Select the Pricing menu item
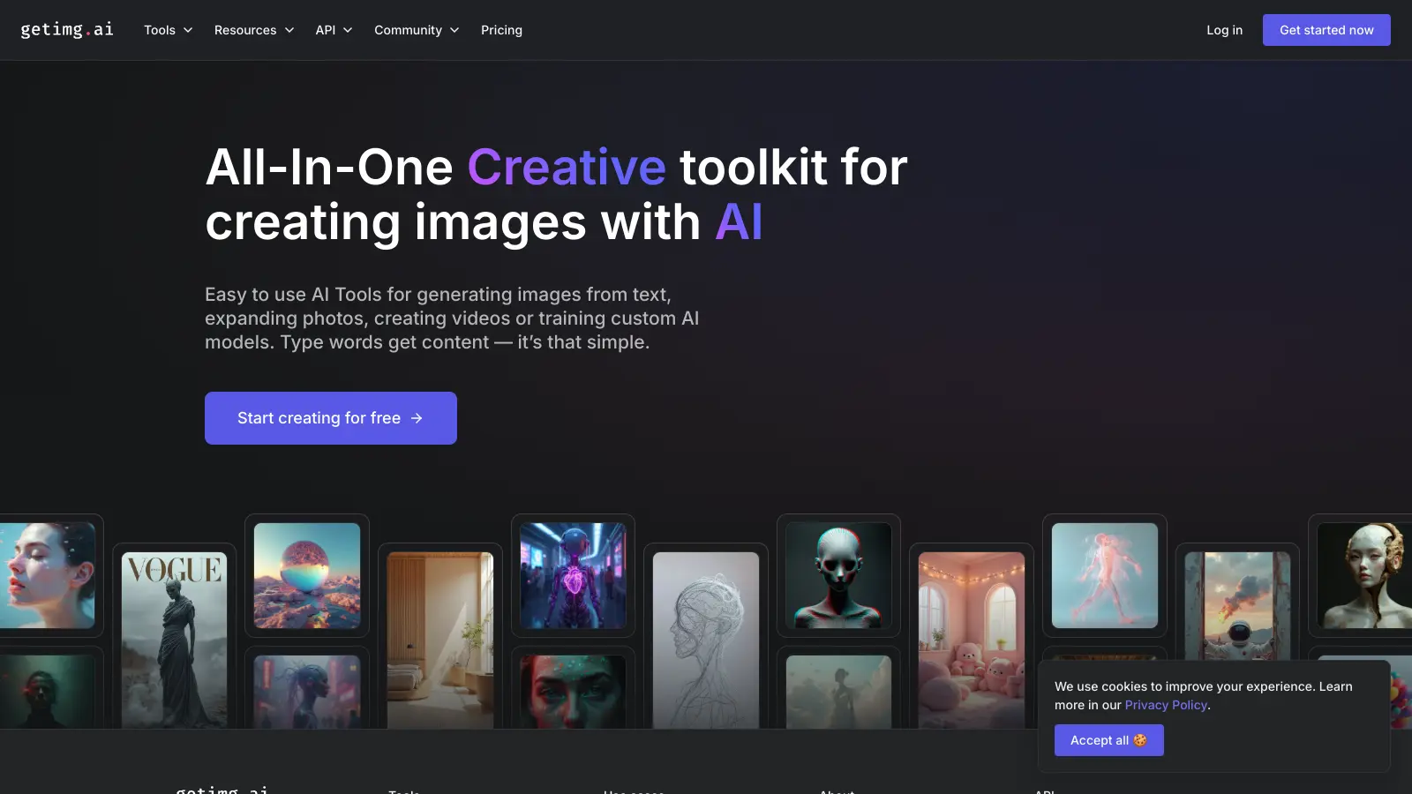 tap(501, 29)
